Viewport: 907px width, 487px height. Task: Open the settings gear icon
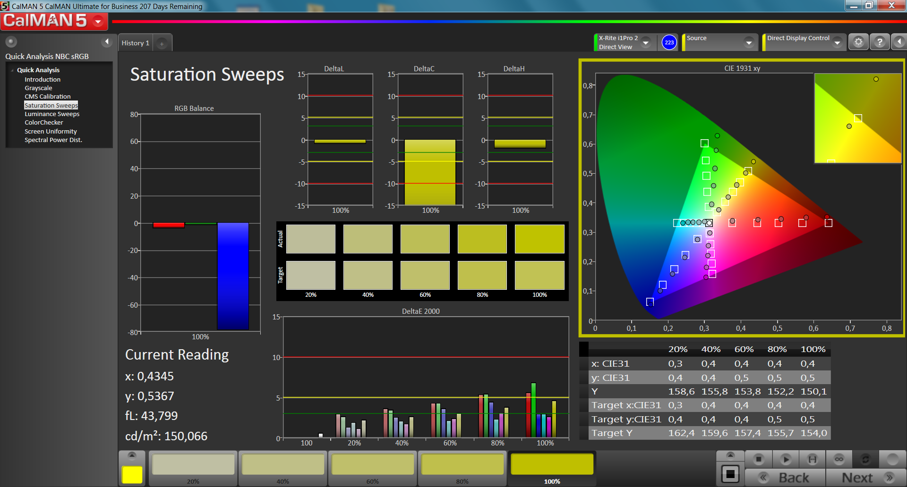tap(859, 42)
